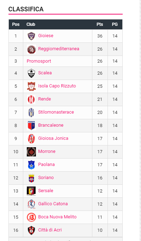Image resolution: width=141 pixels, height=241 pixels.
Task: Select the Città di Acri crest
Action: (31, 230)
